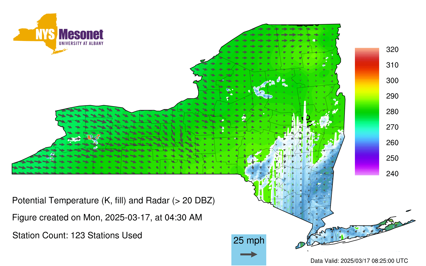This screenshot has width=426, height=266.
Task: Click the Figure created on date line
Action: click(x=107, y=218)
